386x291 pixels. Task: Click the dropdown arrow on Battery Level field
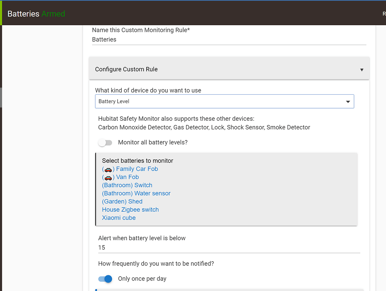click(348, 101)
